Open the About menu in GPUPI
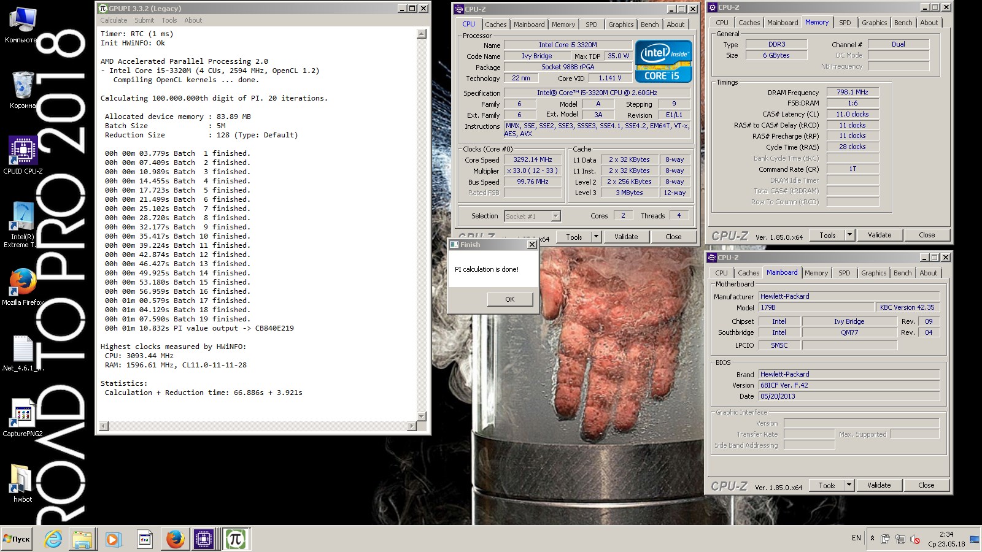 pos(193,20)
